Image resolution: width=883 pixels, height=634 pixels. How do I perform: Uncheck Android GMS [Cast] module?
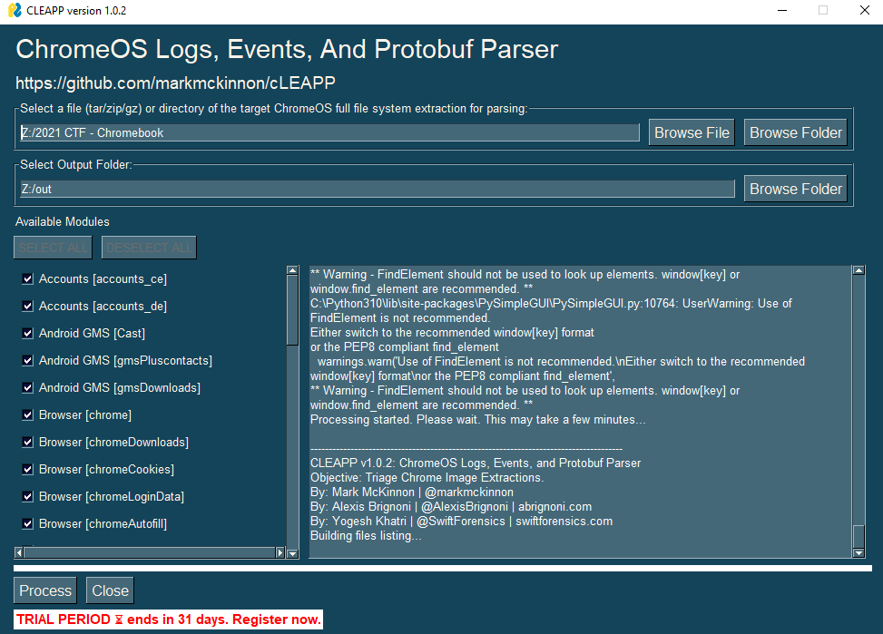(x=27, y=334)
